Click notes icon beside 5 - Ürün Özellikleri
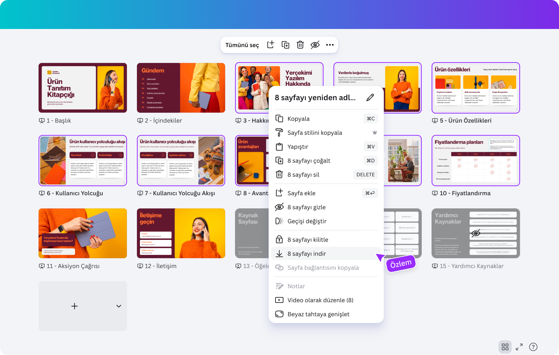 (x=435, y=121)
